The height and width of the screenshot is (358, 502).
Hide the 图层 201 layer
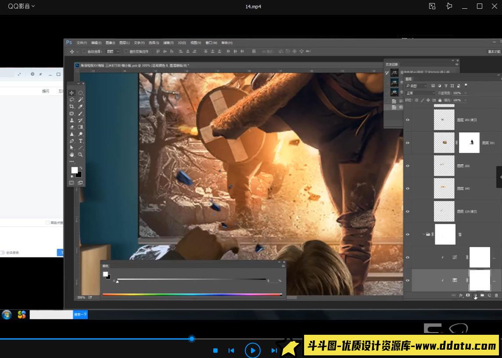(x=408, y=142)
